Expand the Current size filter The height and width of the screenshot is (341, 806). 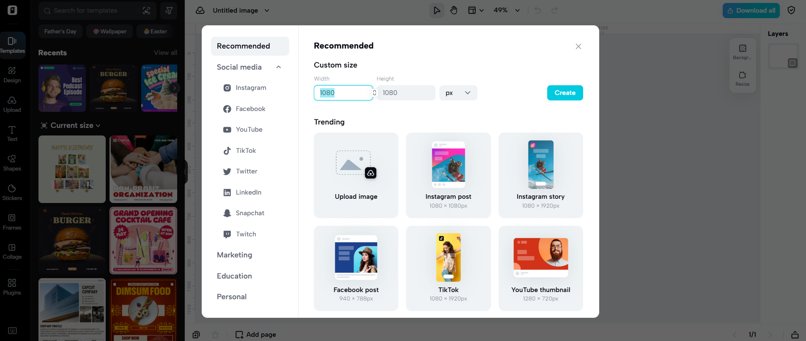71,125
